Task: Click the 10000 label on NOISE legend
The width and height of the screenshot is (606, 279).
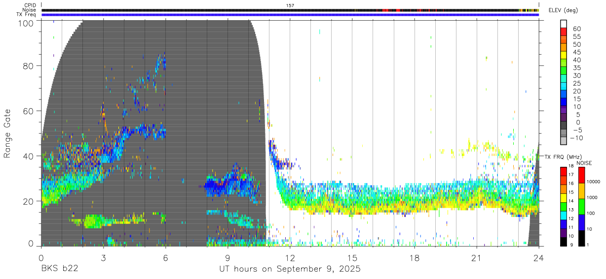Action: point(594,182)
